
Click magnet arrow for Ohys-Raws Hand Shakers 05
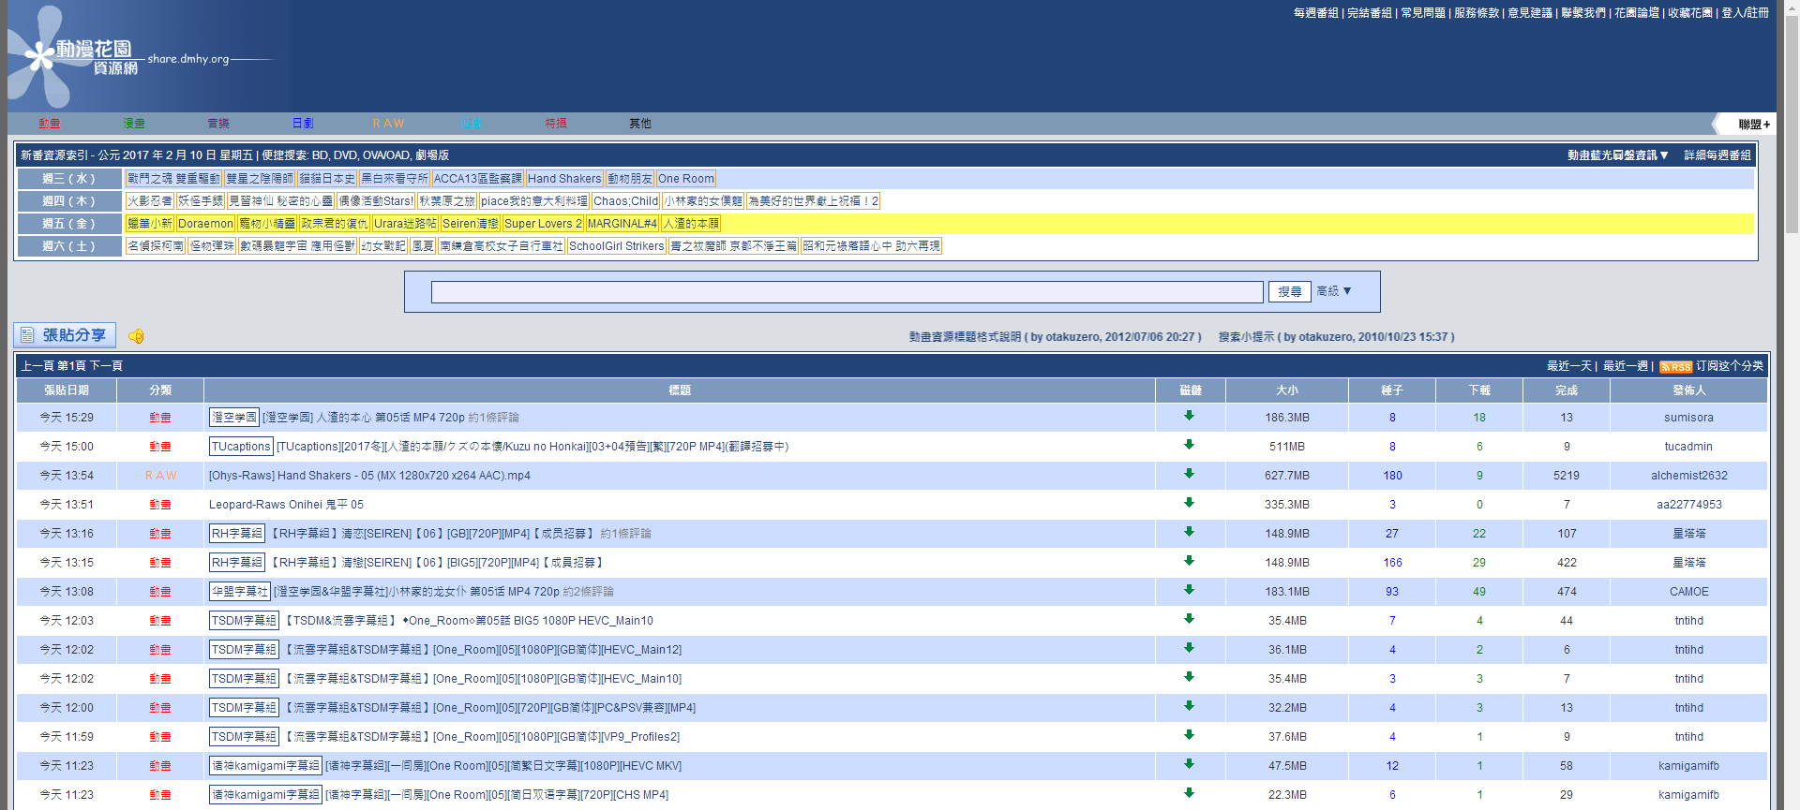click(x=1189, y=474)
